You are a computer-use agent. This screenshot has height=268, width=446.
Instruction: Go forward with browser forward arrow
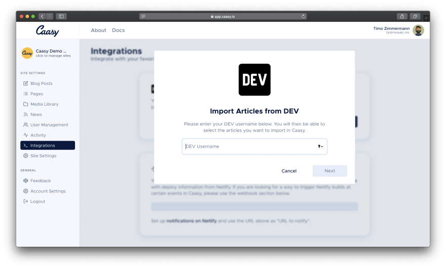click(x=50, y=17)
